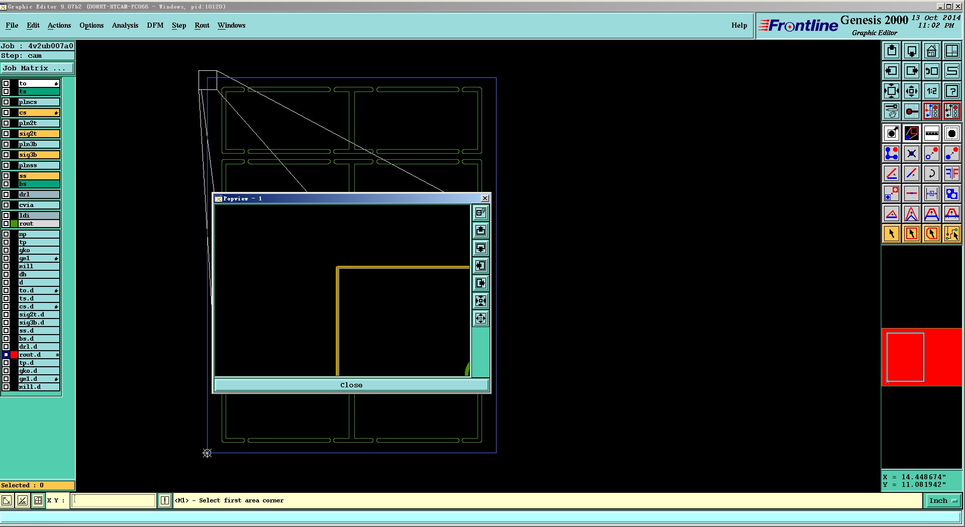Open the Edit menu
The width and height of the screenshot is (965, 527).
[33, 25]
